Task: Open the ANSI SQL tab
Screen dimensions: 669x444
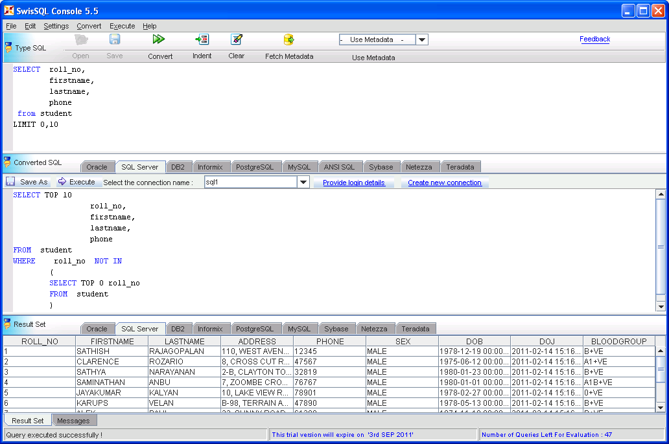Action: [x=339, y=167]
